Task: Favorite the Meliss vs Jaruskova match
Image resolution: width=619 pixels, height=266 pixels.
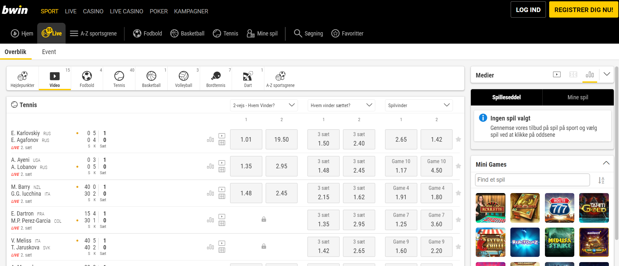Action: [x=458, y=247]
